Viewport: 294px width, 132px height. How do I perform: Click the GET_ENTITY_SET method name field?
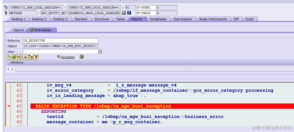coord(81,13)
